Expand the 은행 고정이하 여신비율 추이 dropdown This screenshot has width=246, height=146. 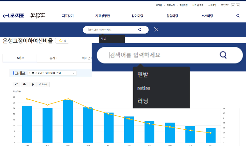click(x=52, y=73)
